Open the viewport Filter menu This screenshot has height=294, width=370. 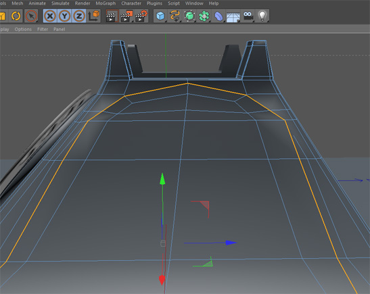(x=43, y=29)
